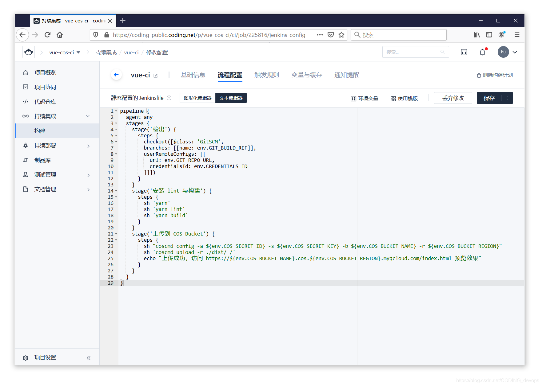Click 丢弃修改 button
The width and height of the screenshot is (542, 386).
(x=453, y=98)
